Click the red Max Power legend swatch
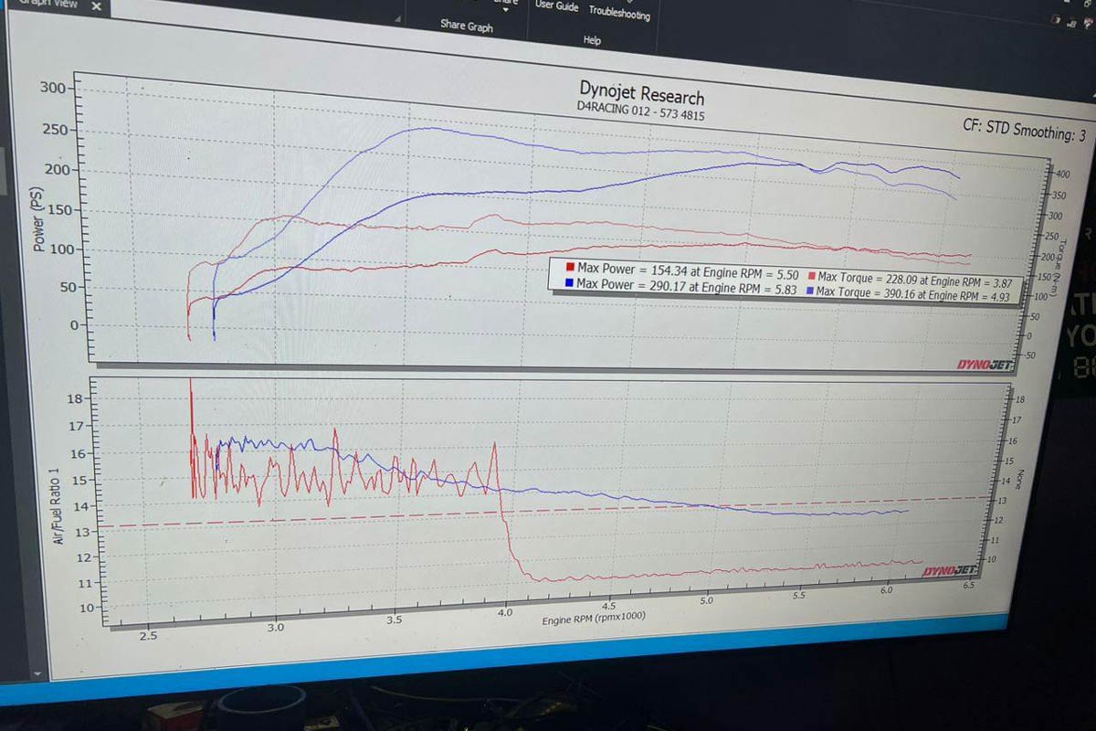The height and width of the screenshot is (731, 1096). coord(570,268)
